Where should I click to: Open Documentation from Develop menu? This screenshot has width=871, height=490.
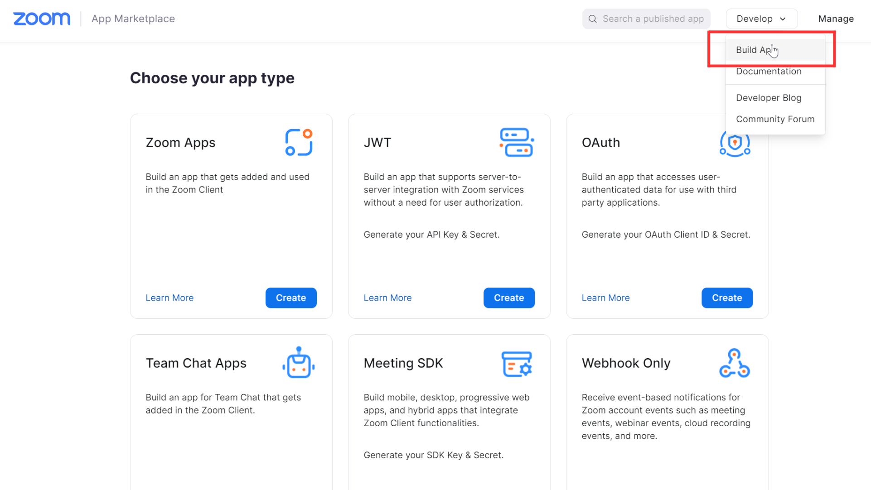coord(775,72)
